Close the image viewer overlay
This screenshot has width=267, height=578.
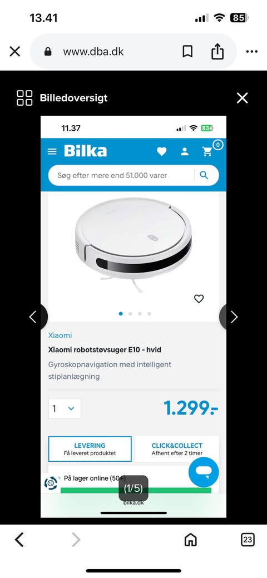click(x=242, y=98)
